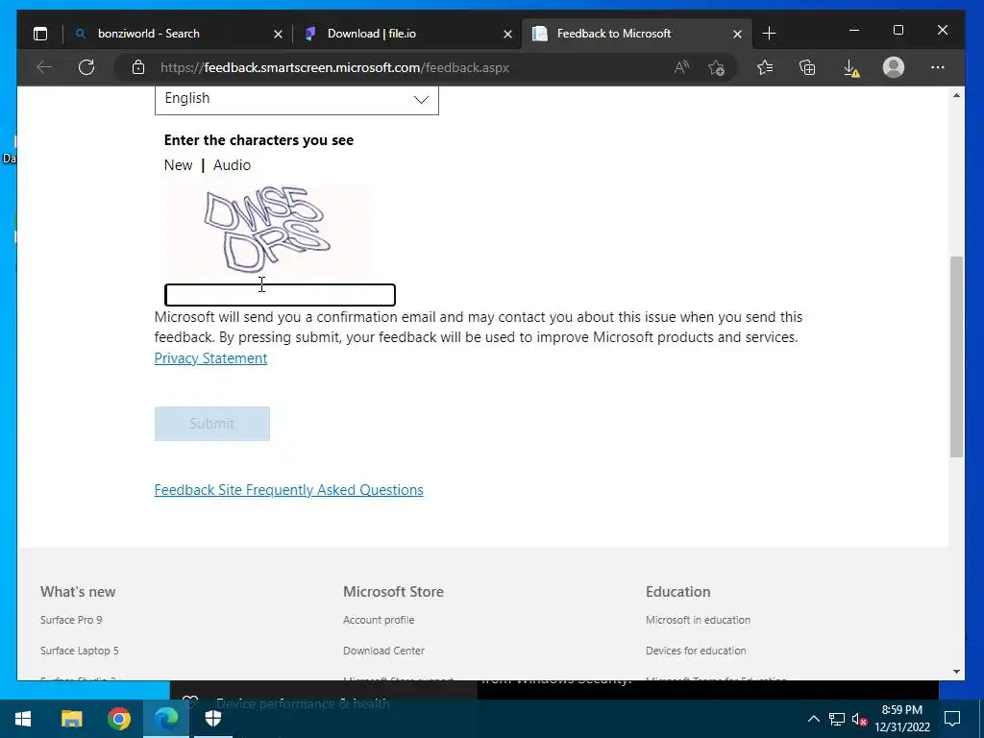Select Microsoft Edge taskbar icon
Viewport: 984px width, 738px height.
[165, 719]
